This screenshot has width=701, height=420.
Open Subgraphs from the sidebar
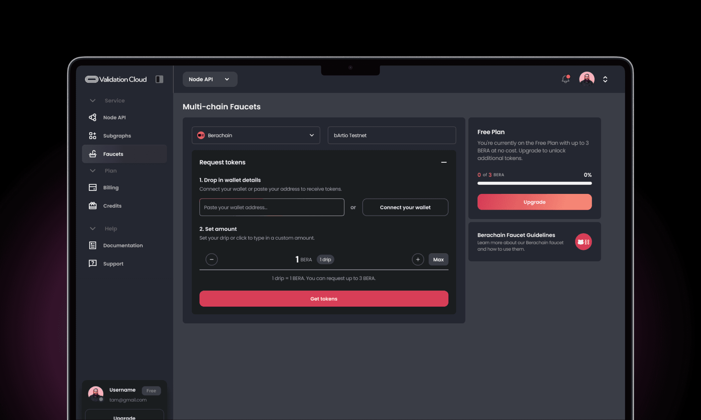coord(117,136)
